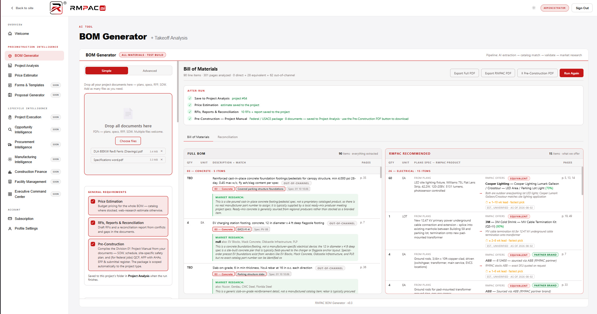Screen dimensions: 597x314
Task: Go back to site
Action: point(22,8)
